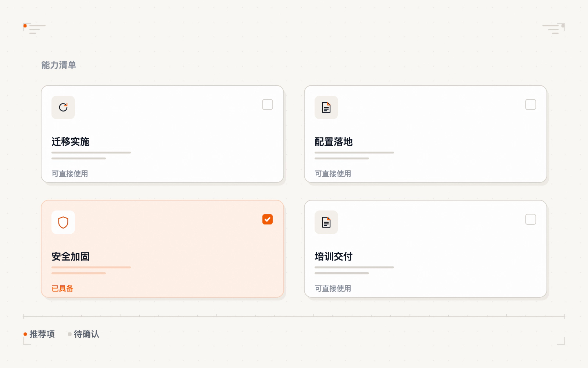Click the shield icon on 安全加固 card

click(63, 222)
